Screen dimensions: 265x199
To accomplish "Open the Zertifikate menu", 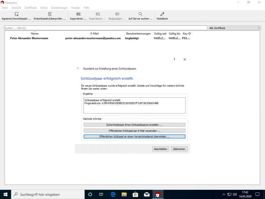I will coord(30,8).
